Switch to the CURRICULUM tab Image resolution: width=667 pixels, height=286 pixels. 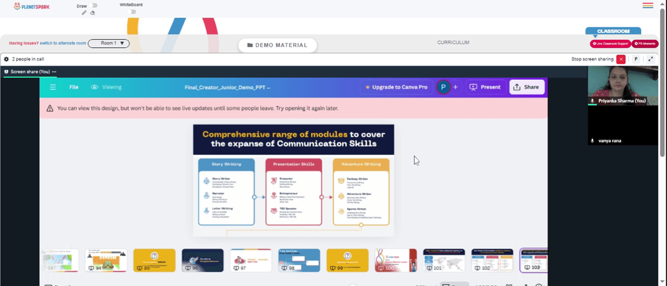click(x=453, y=43)
